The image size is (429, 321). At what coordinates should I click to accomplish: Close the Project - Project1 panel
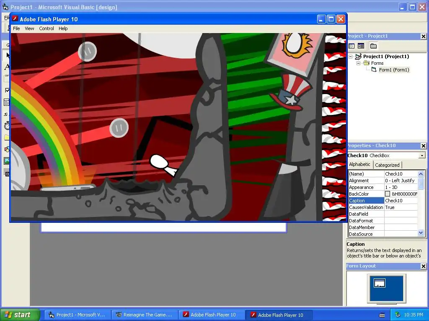(x=423, y=36)
